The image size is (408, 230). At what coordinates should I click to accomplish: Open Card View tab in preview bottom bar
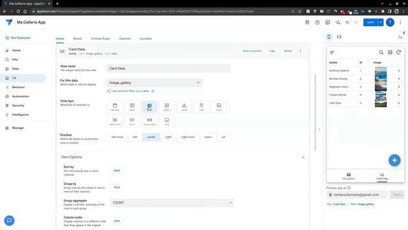382,176
